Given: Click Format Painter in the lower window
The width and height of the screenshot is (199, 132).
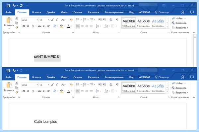Looking at the screenshot, I should 17,92.
